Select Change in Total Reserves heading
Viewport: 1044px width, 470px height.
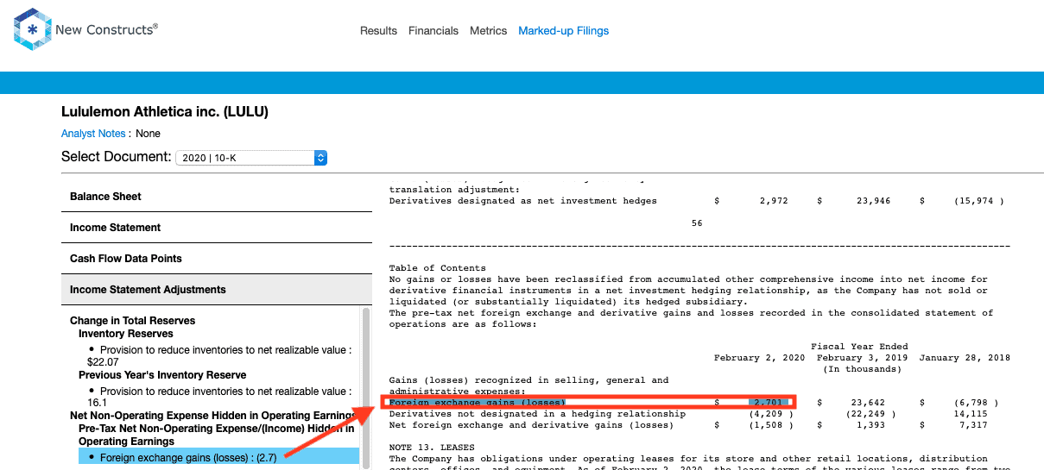(x=132, y=321)
